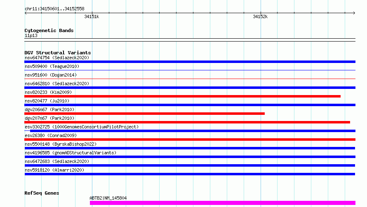Click the red bar for nsv820233
367x207 pixels.
182,96
